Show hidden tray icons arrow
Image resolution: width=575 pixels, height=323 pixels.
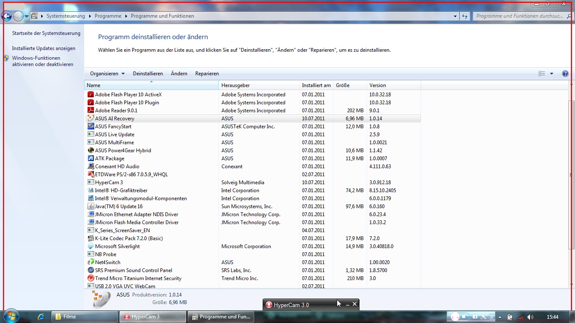[500, 317]
